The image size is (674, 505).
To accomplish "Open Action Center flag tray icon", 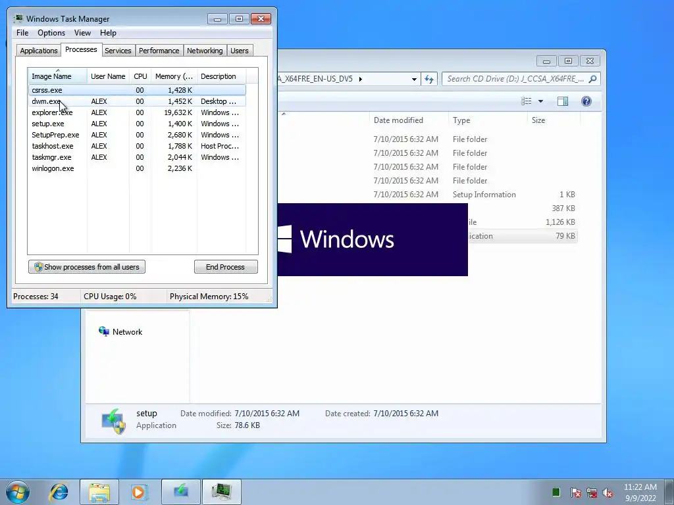I will (575, 493).
